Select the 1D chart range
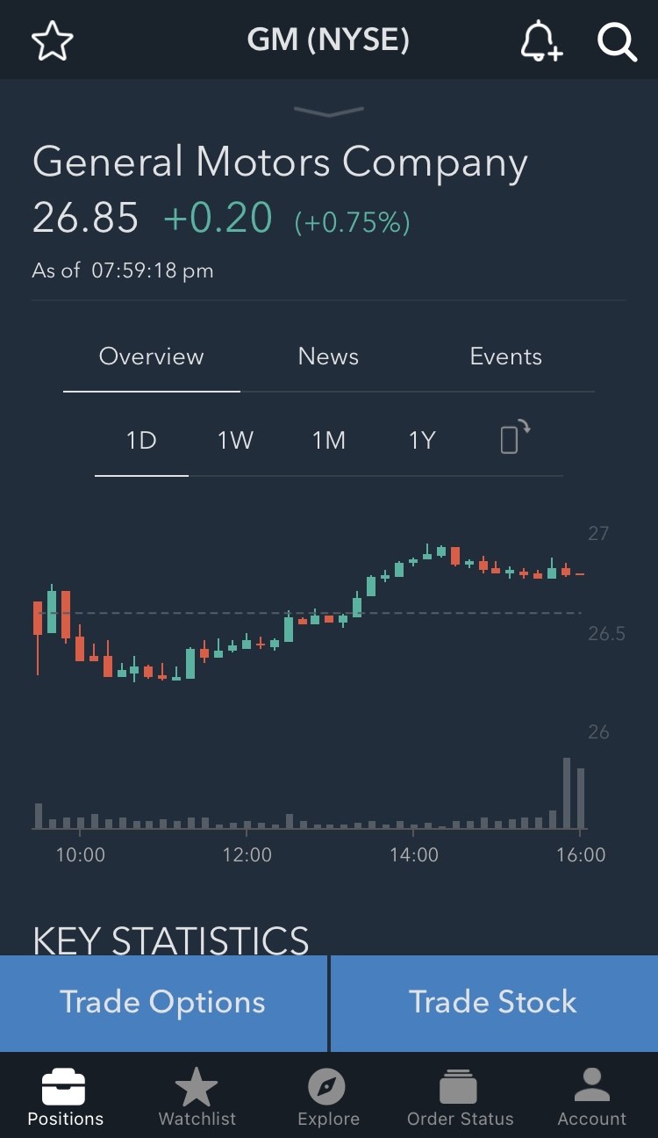 point(141,440)
